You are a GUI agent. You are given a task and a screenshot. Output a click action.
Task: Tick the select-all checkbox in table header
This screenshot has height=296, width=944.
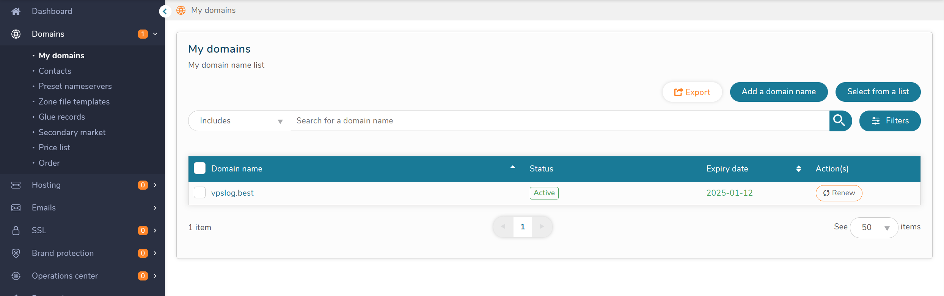[x=199, y=168]
